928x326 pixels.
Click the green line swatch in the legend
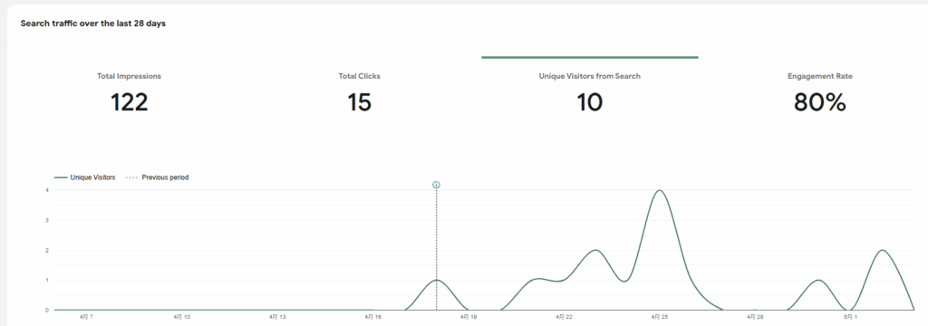click(x=61, y=177)
